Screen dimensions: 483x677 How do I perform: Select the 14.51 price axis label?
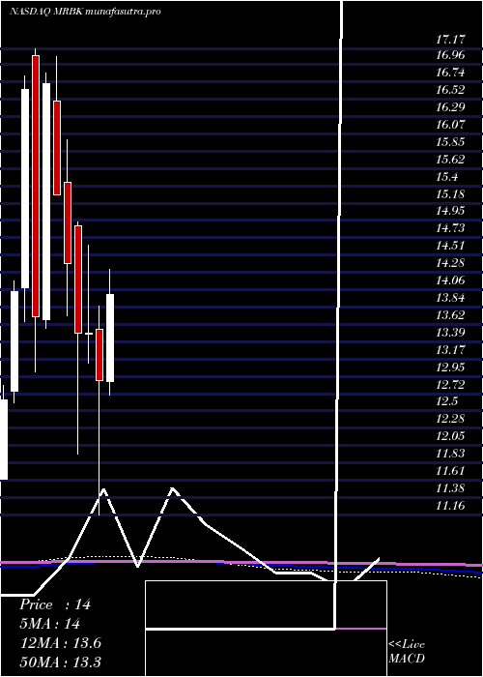(450, 246)
